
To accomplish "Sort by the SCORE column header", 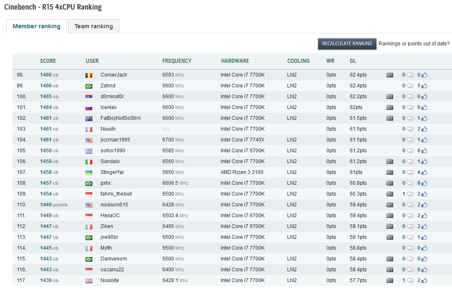I will 48,61.
